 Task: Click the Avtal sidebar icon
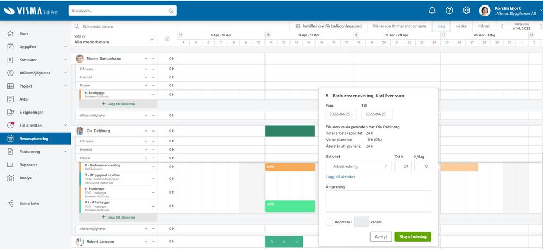[x=10, y=99]
